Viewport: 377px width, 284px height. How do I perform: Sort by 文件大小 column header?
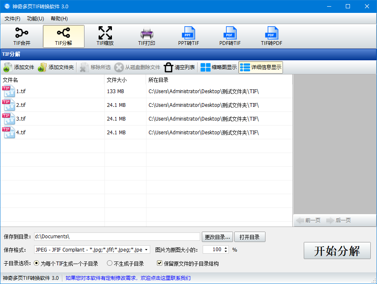pyautogui.click(x=125, y=80)
